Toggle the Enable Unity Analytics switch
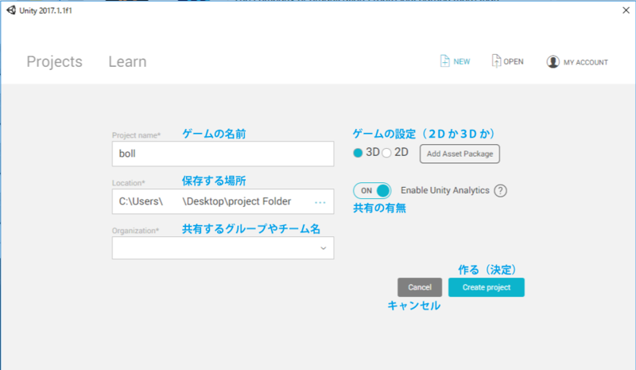This screenshot has height=370, width=636. (x=372, y=190)
